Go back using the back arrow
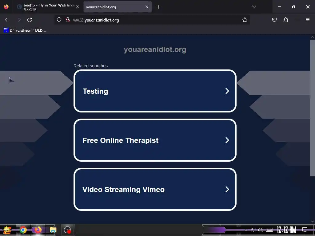The width and height of the screenshot is (315, 236). pos(7,20)
